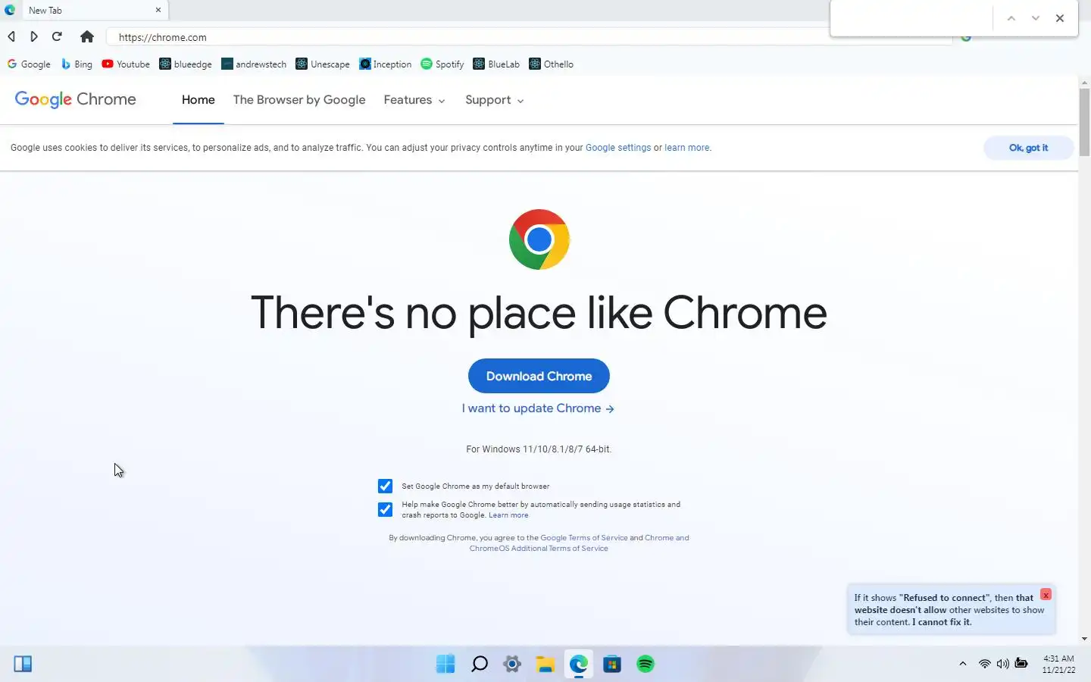Click the Download Chrome button
Viewport: 1091px width, 682px height.
[x=539, y=376]
